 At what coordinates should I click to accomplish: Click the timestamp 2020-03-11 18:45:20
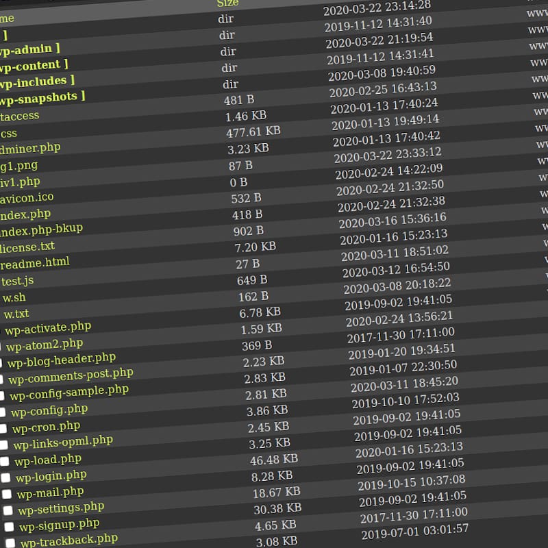pos(405,384)
